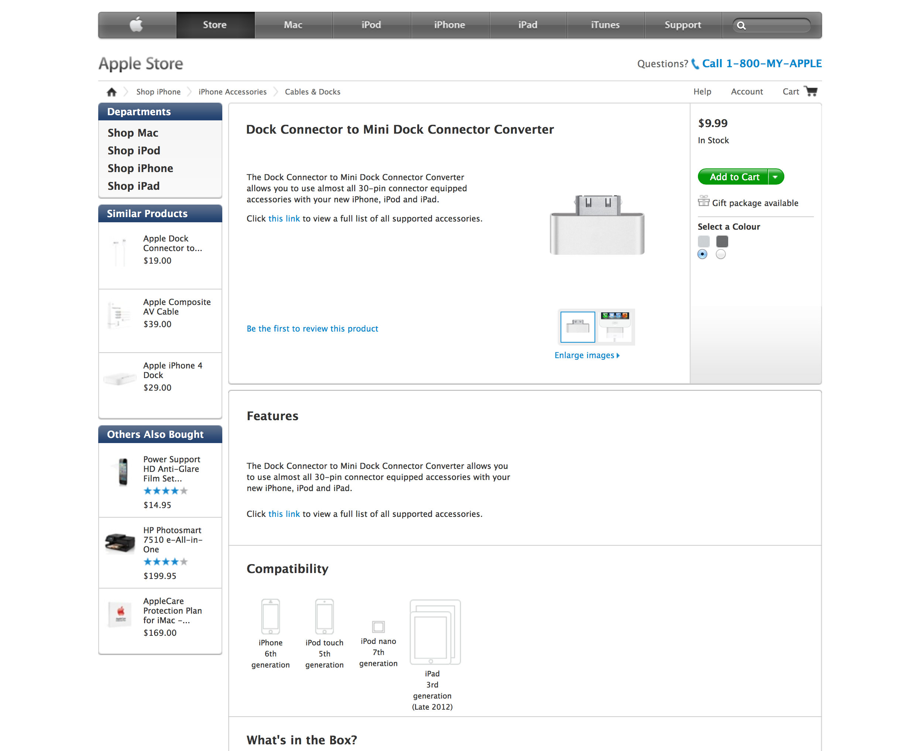Select the second product thumbnail image
This screenshot has width=918, height=751.
pyautogui.click(x=615, y=327)
